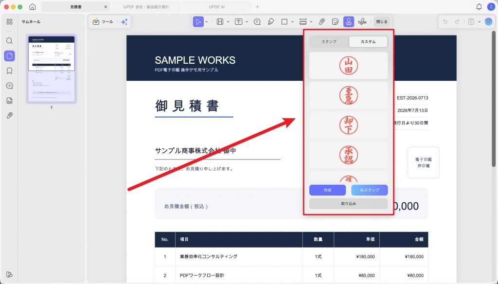Click the attach file paperclip tool

(322, 21)
